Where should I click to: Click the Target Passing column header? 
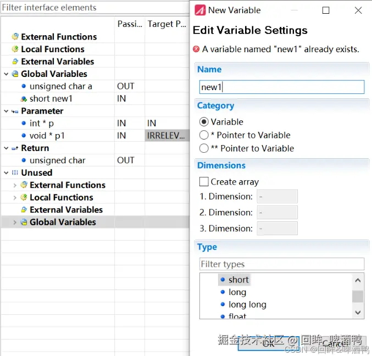coord(166,24)
